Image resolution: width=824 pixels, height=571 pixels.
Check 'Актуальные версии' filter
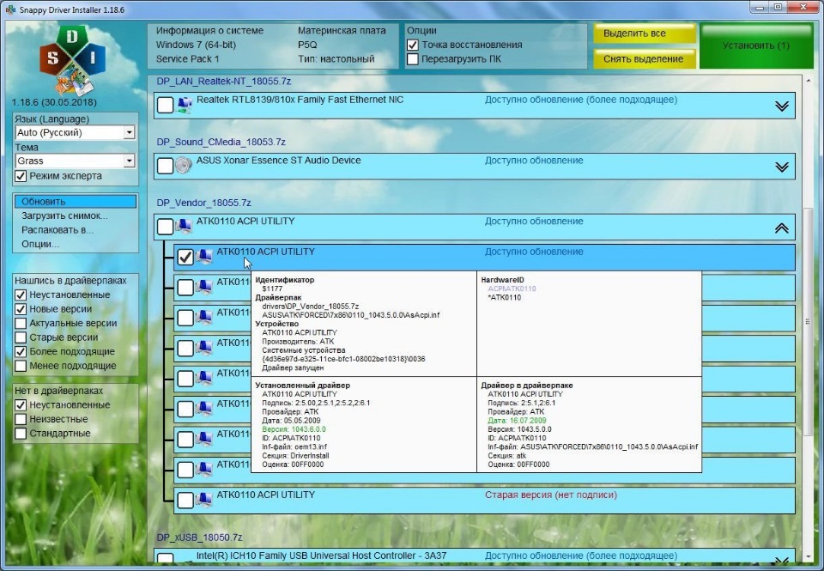click(21, 324)
